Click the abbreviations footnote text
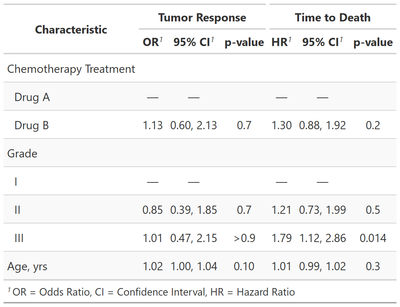This screenshot has height=307, width=400. (153, 292)
